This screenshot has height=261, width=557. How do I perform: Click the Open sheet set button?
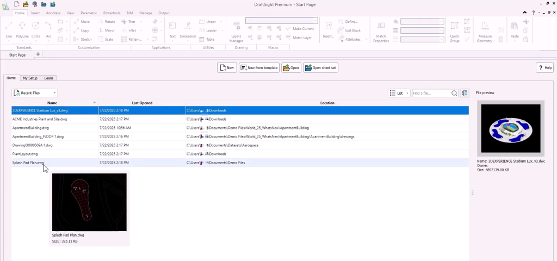tap(321, 68)
